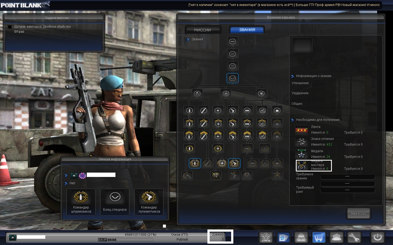Click the Медали count 34
Screen dimensions: 393x245
coord(328,157)
